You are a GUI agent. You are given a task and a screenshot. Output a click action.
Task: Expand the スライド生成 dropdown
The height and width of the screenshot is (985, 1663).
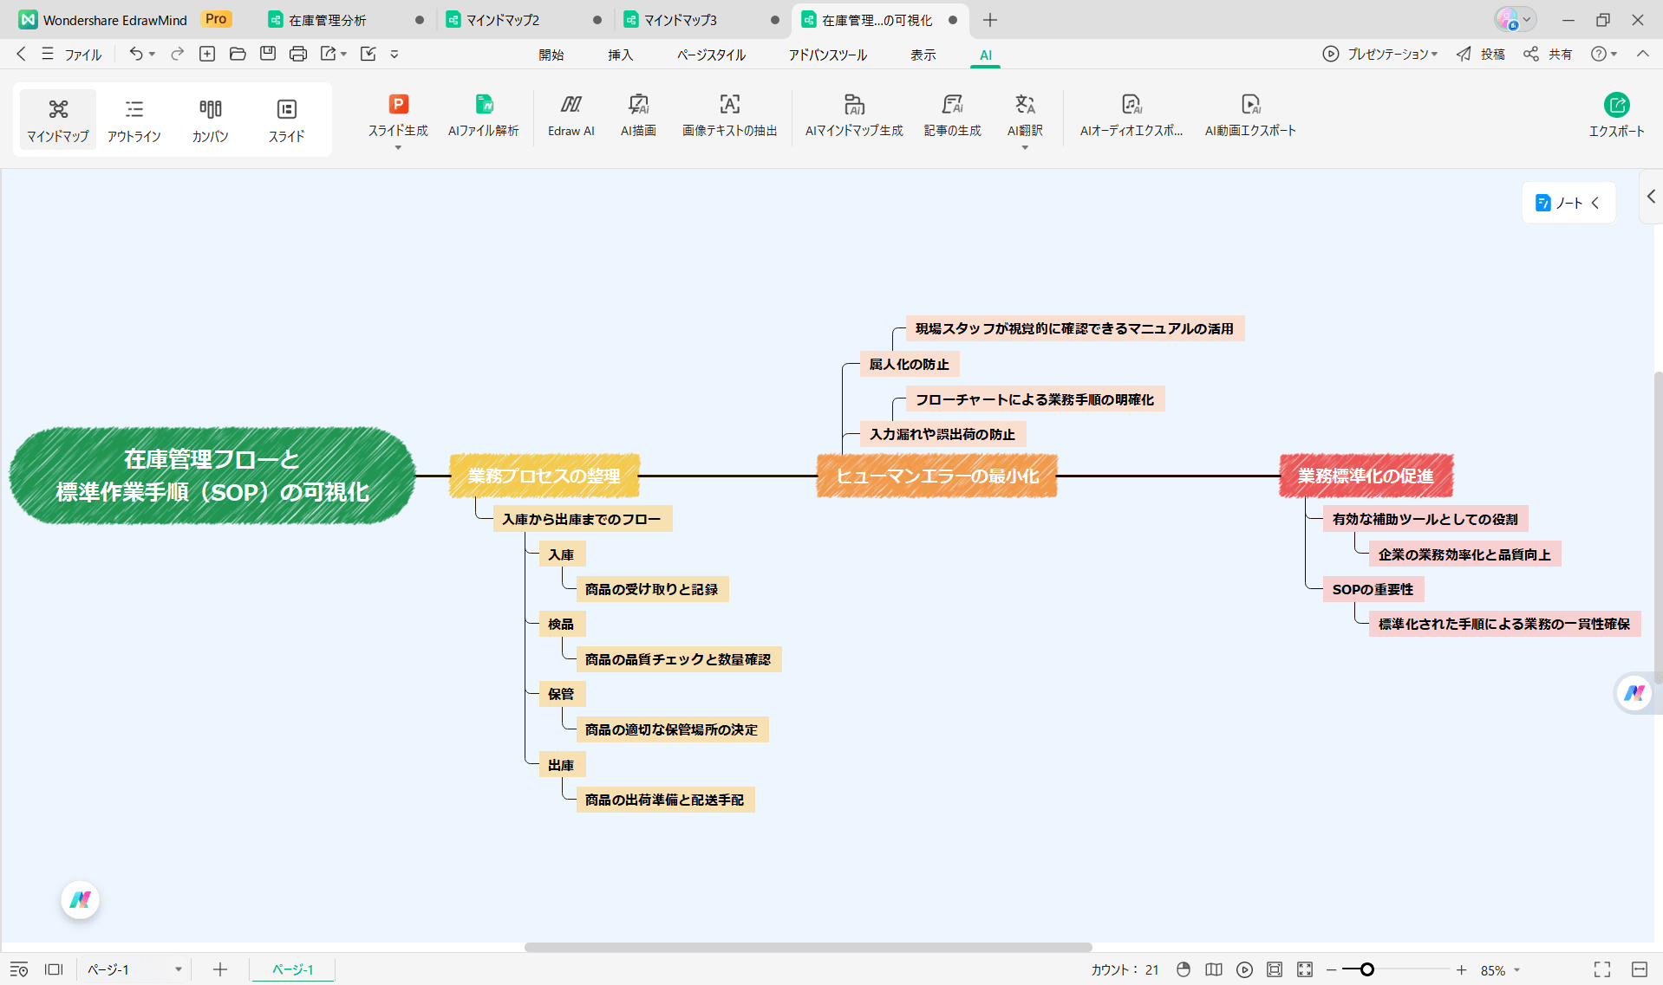[398, 148]
